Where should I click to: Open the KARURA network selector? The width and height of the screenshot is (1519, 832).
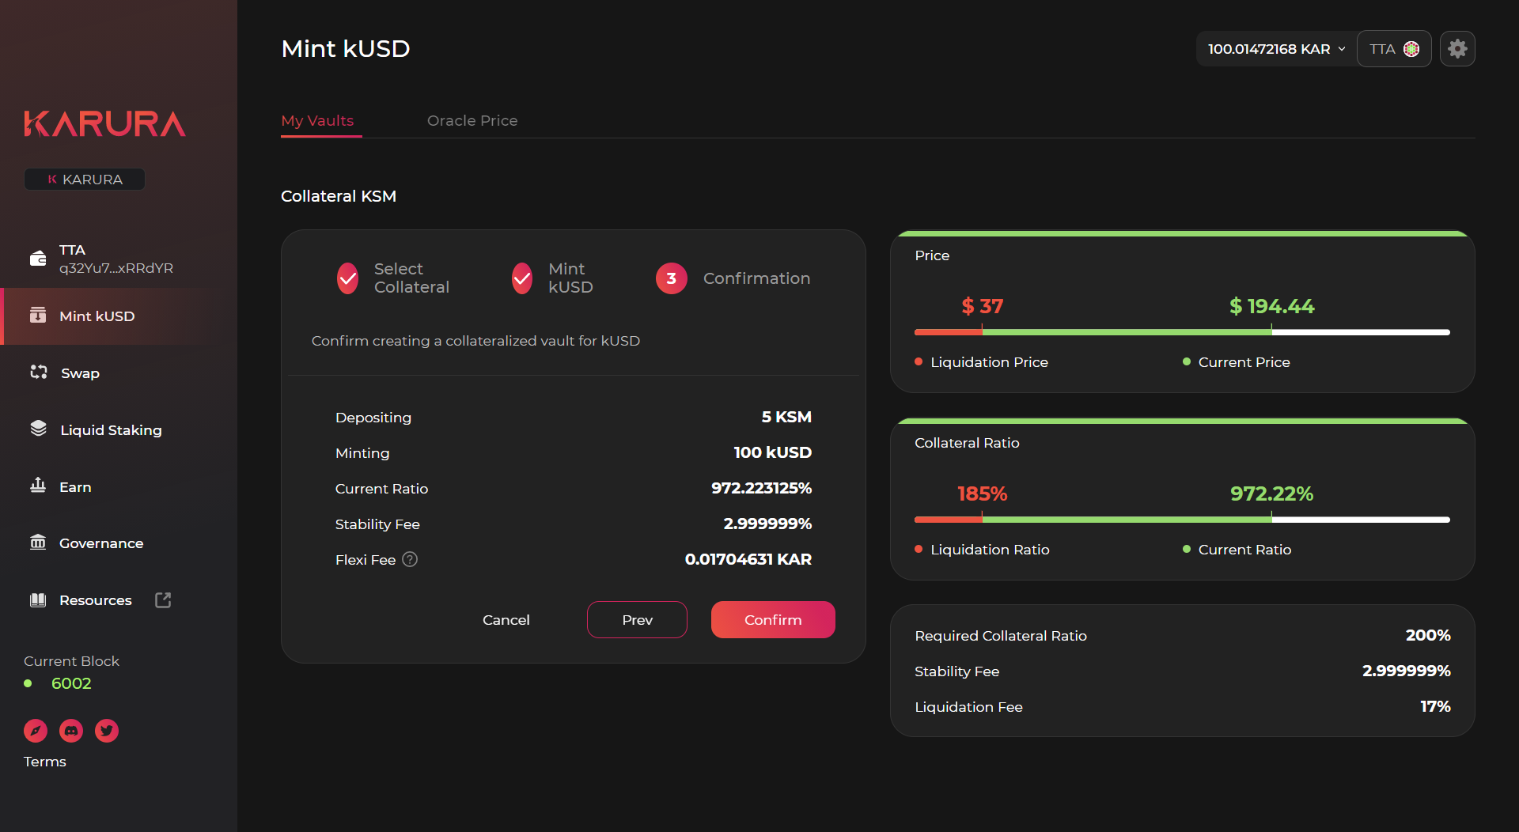pos(85,180)
